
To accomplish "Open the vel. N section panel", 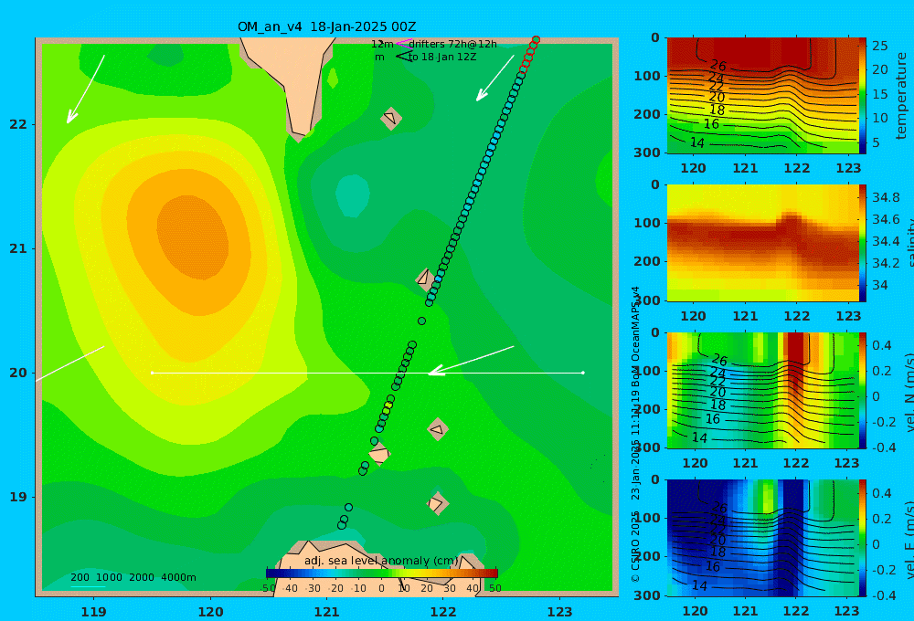I will pos(762,390).
